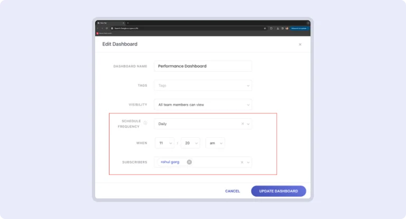Expand the Tags dropdown

(x=248, y=85)
